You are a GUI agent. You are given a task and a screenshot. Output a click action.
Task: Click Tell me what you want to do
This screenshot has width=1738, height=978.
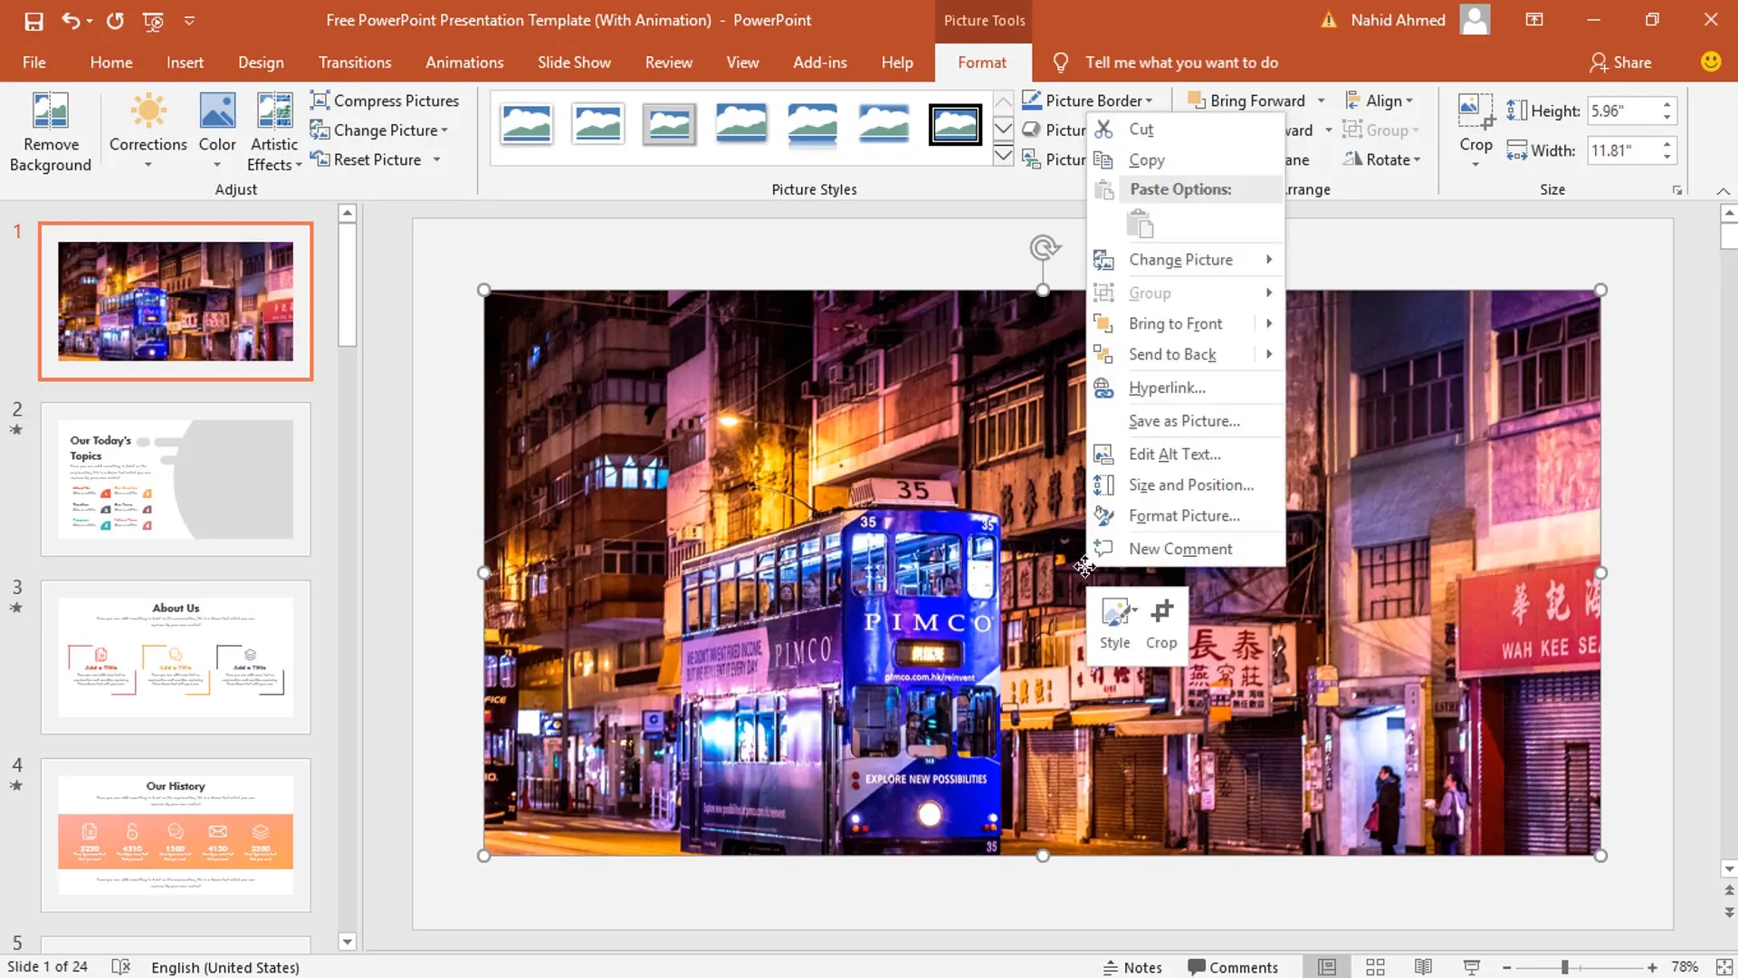(x=1181, y=62)
